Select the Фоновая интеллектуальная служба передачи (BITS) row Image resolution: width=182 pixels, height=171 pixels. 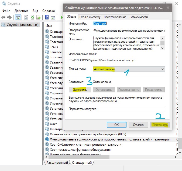(88, 134)
